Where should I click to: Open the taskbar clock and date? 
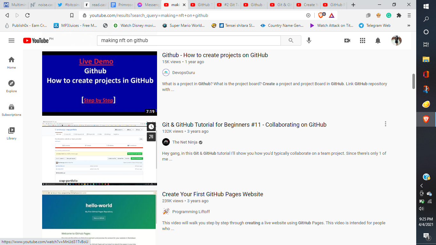pos(426,222)
